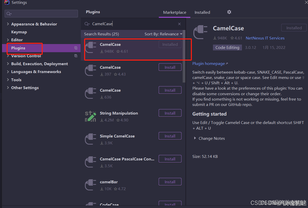Click the copy icon beside Plugins row
Image resolution: width=308 pixels, height=208 pixels.
pyautogui.click(x=76, y=48)
